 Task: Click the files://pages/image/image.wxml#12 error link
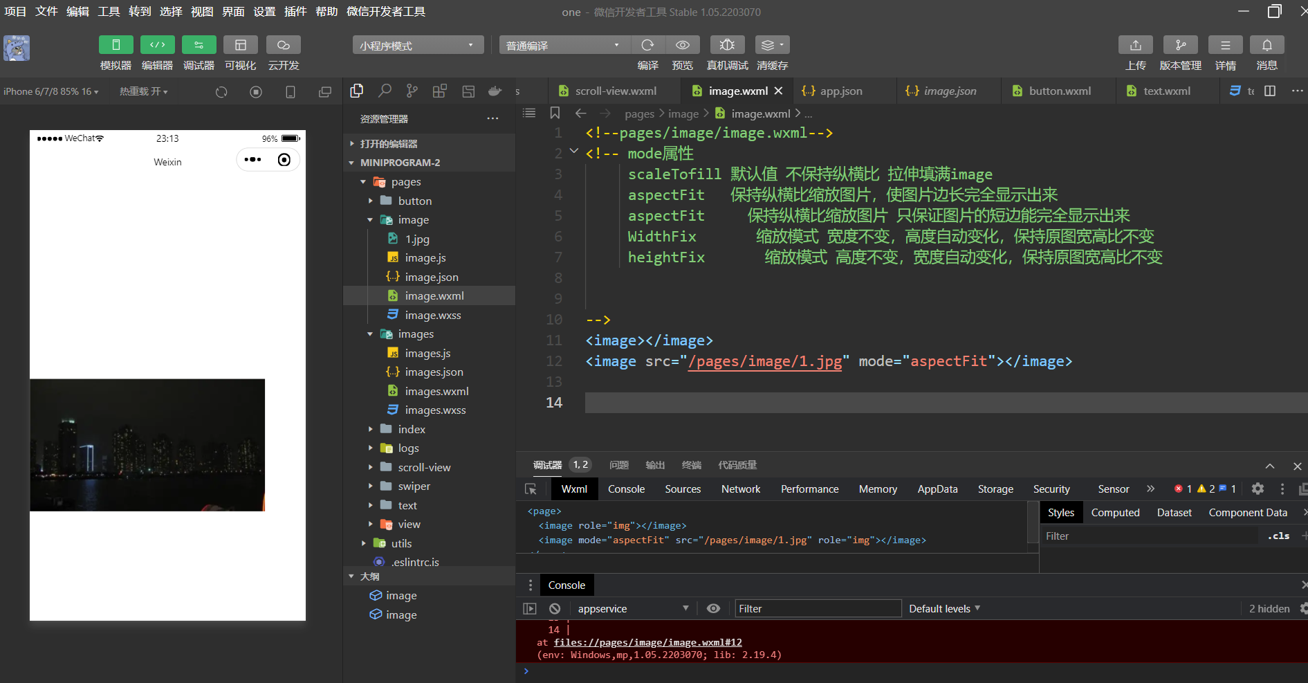click(647, 643)
